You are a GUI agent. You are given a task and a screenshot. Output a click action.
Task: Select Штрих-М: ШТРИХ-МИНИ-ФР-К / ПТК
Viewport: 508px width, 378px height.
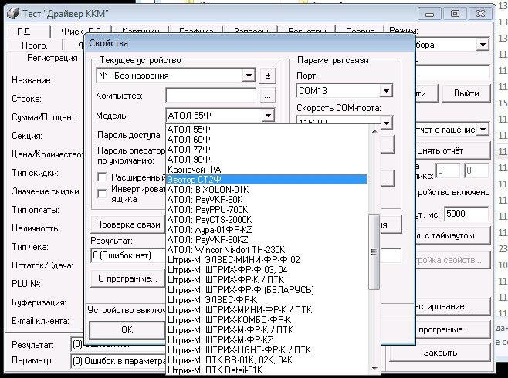(x=267, y=310)
